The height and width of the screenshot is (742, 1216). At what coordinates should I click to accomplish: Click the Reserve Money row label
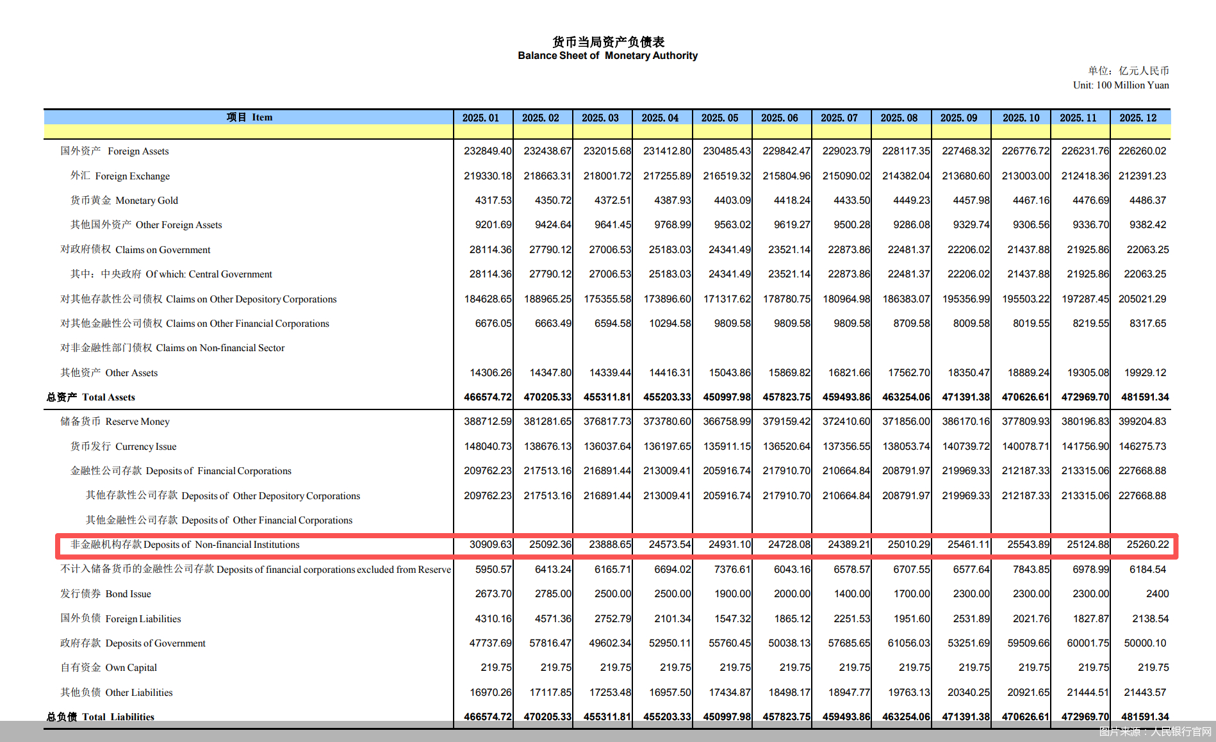point(115,422)
